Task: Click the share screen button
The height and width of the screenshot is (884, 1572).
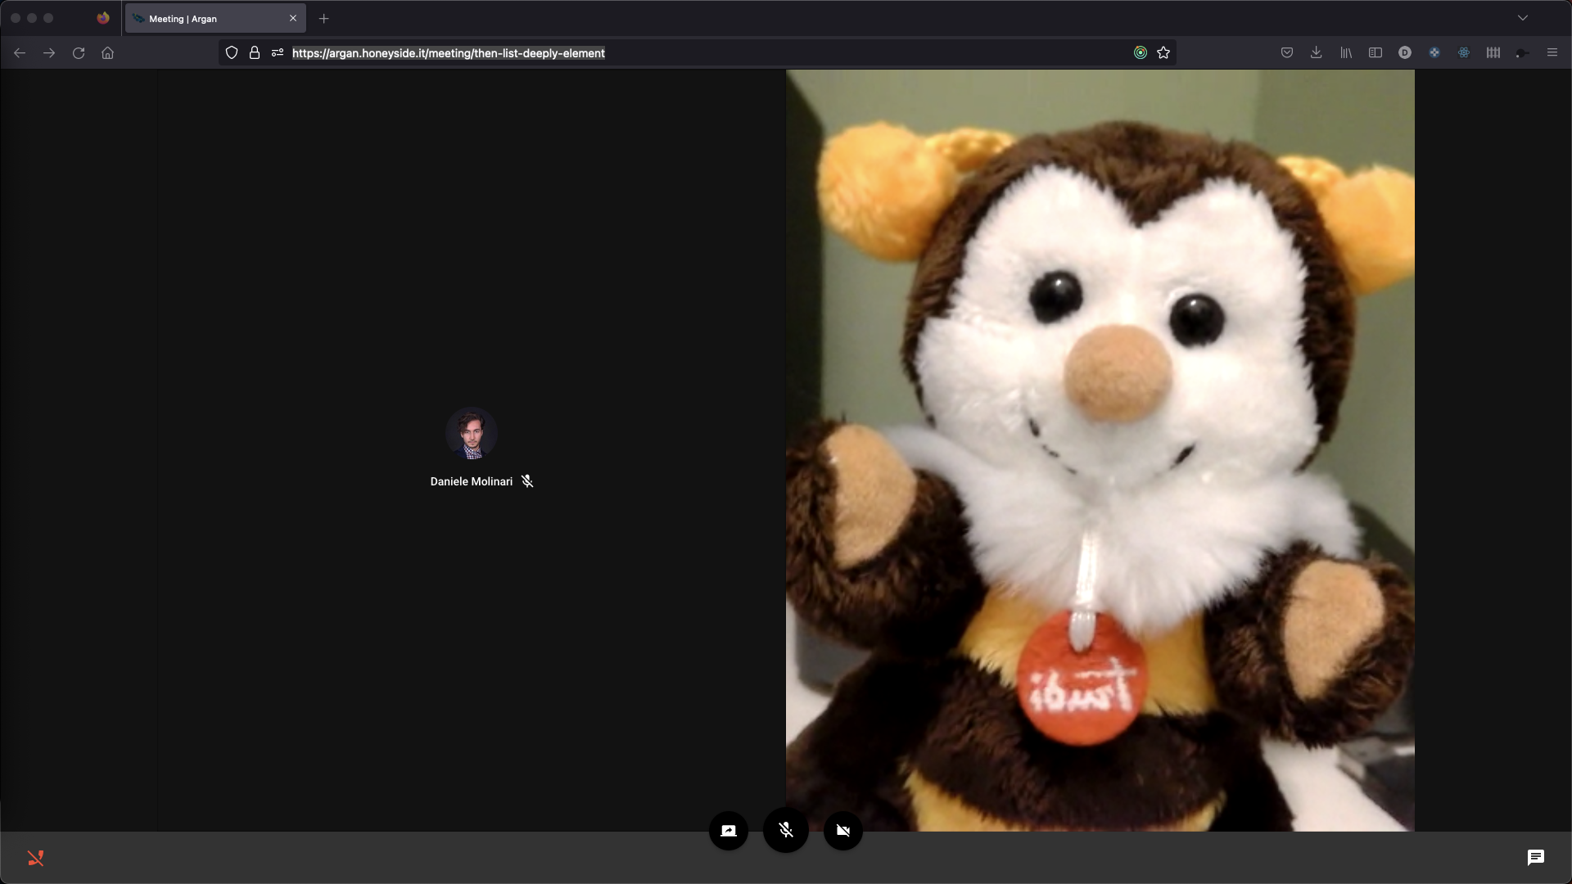Action: 728,831
